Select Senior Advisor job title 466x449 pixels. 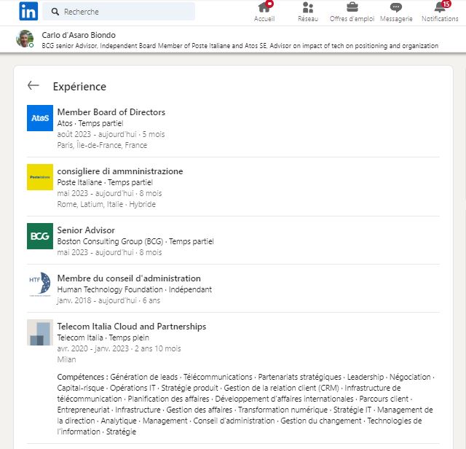[86, 230]
